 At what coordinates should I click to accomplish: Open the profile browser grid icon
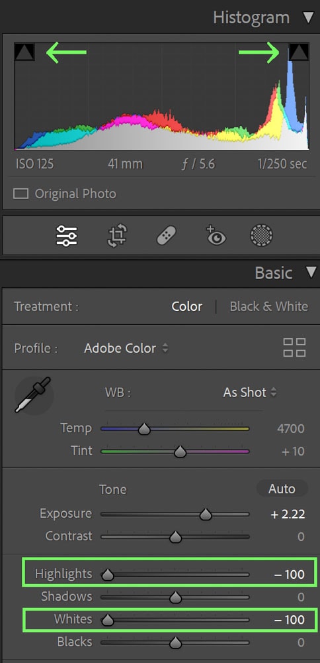(294, 347)
